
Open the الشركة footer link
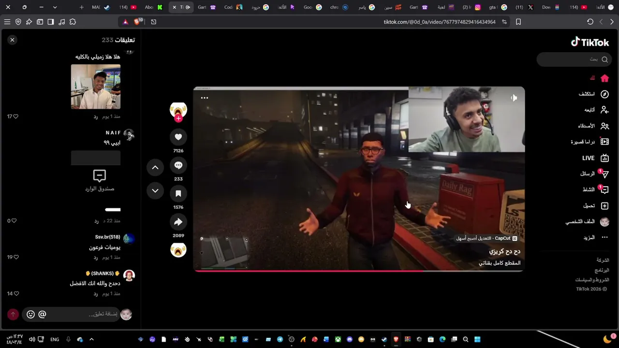[603, 260]
